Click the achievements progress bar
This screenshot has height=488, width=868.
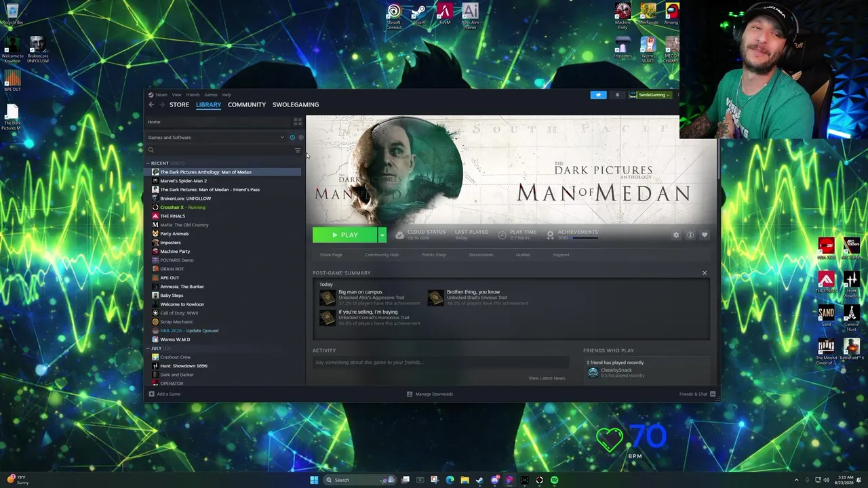click(x=585, y=238)
